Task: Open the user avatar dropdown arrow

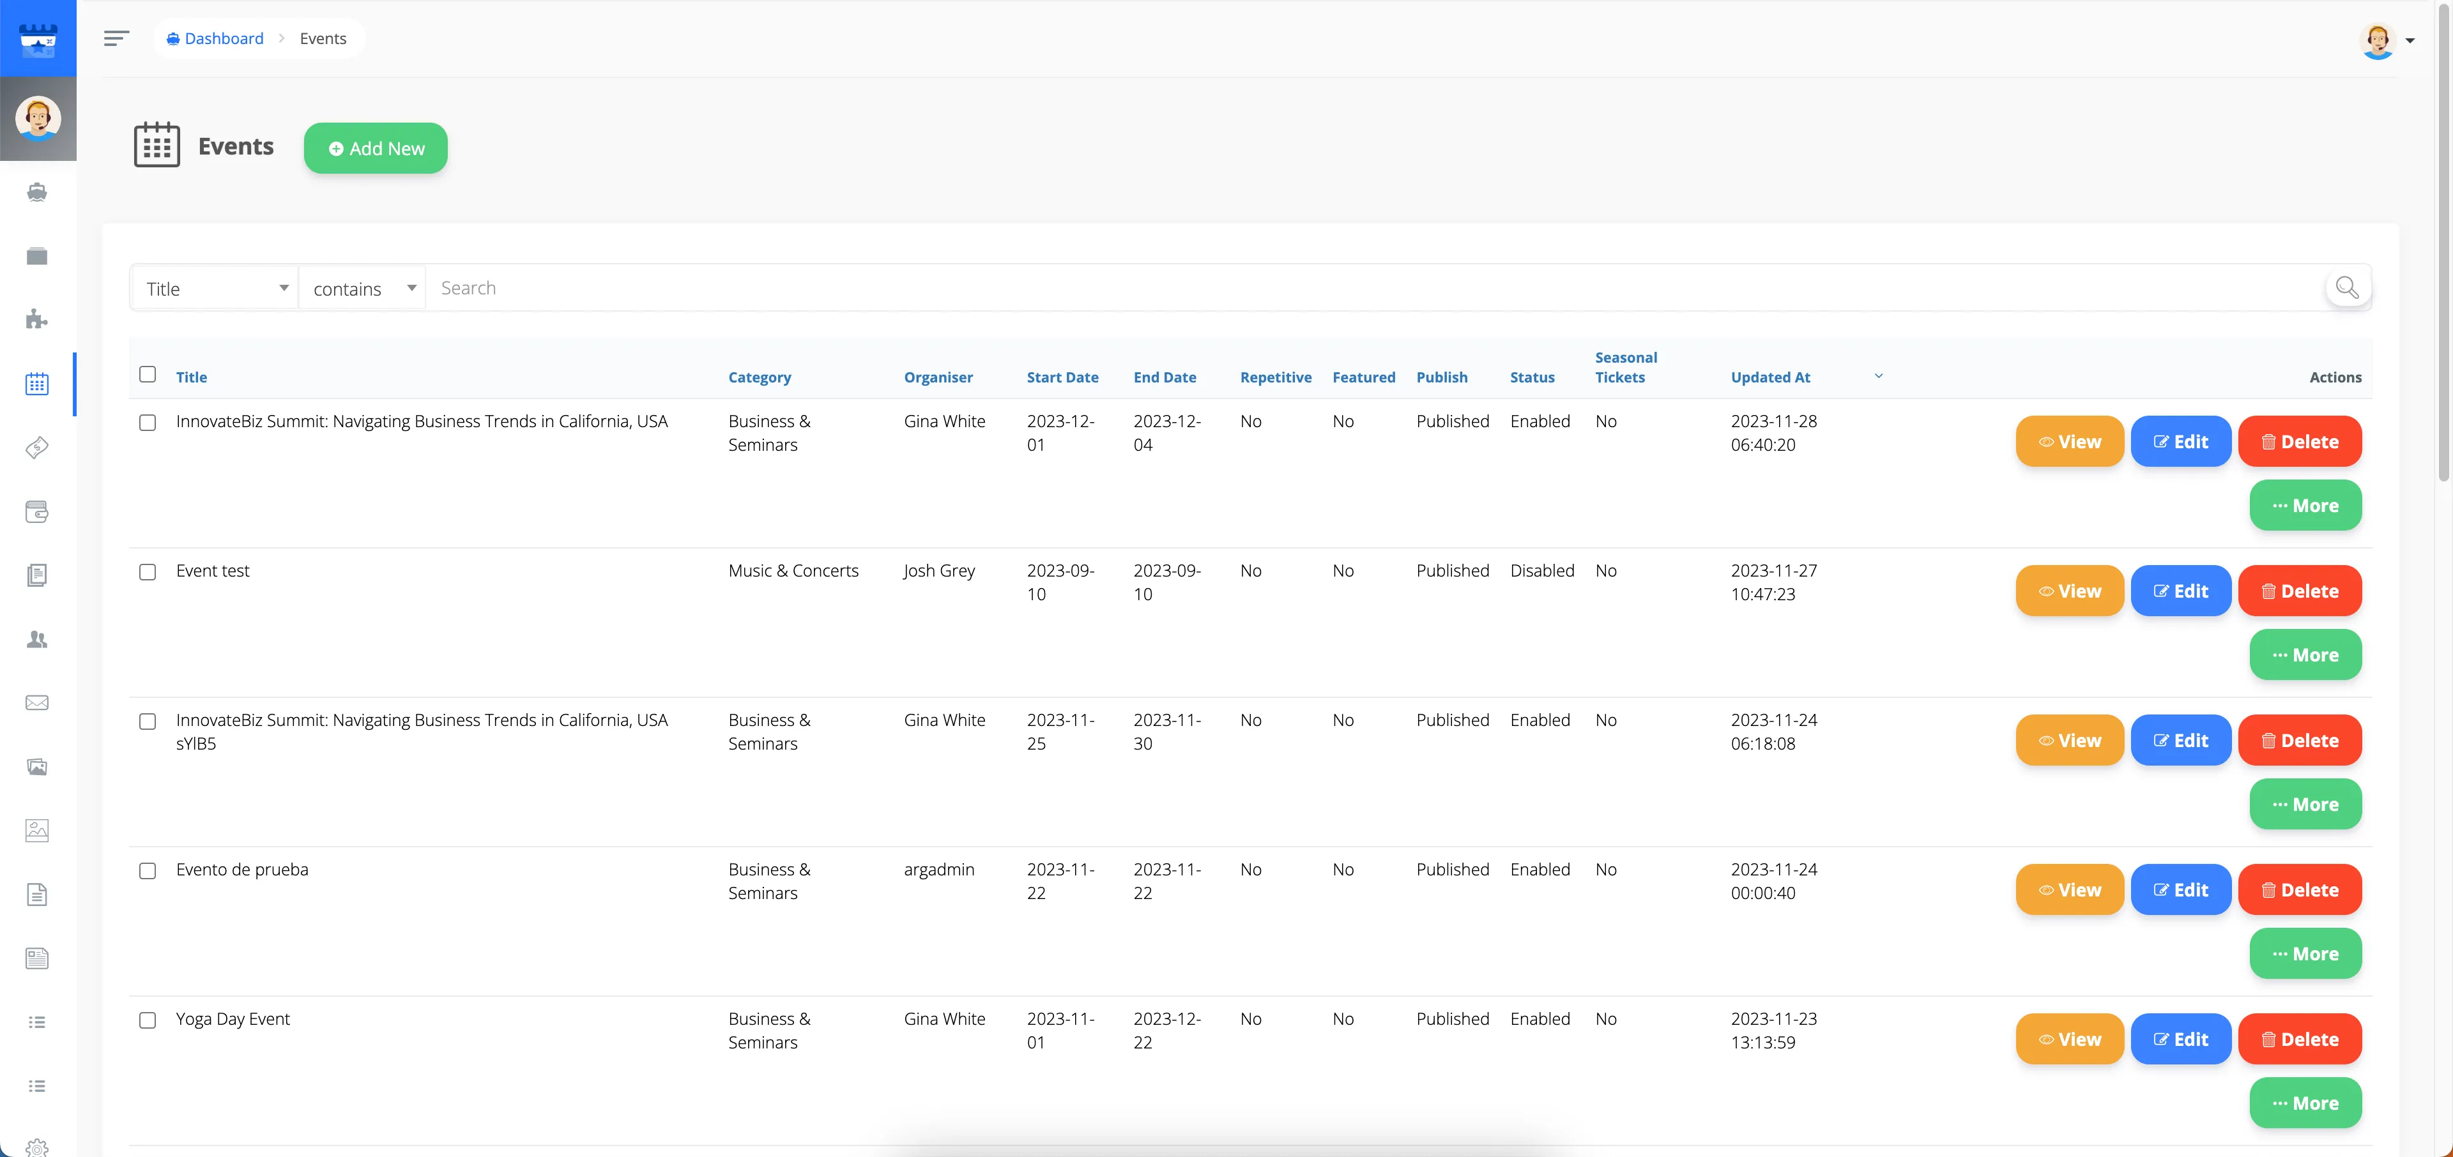Action: point(2410,40)
